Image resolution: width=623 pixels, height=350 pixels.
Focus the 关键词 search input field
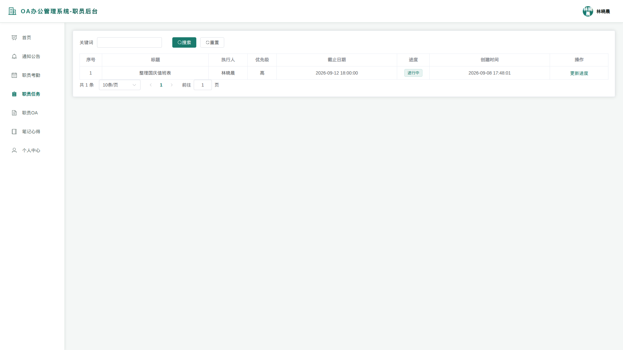129,42
